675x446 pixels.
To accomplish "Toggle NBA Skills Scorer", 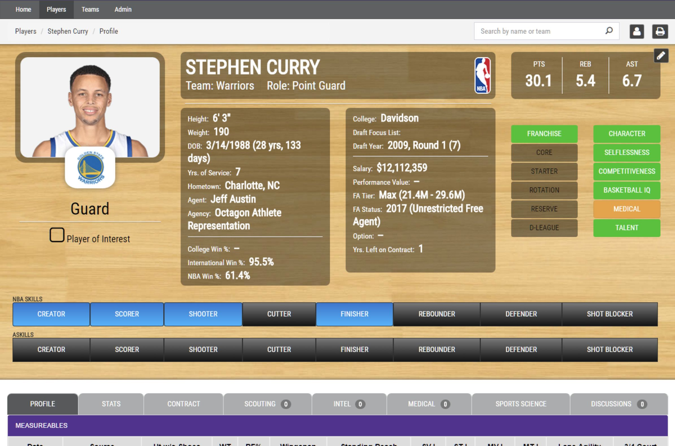I will pos(127,314).
